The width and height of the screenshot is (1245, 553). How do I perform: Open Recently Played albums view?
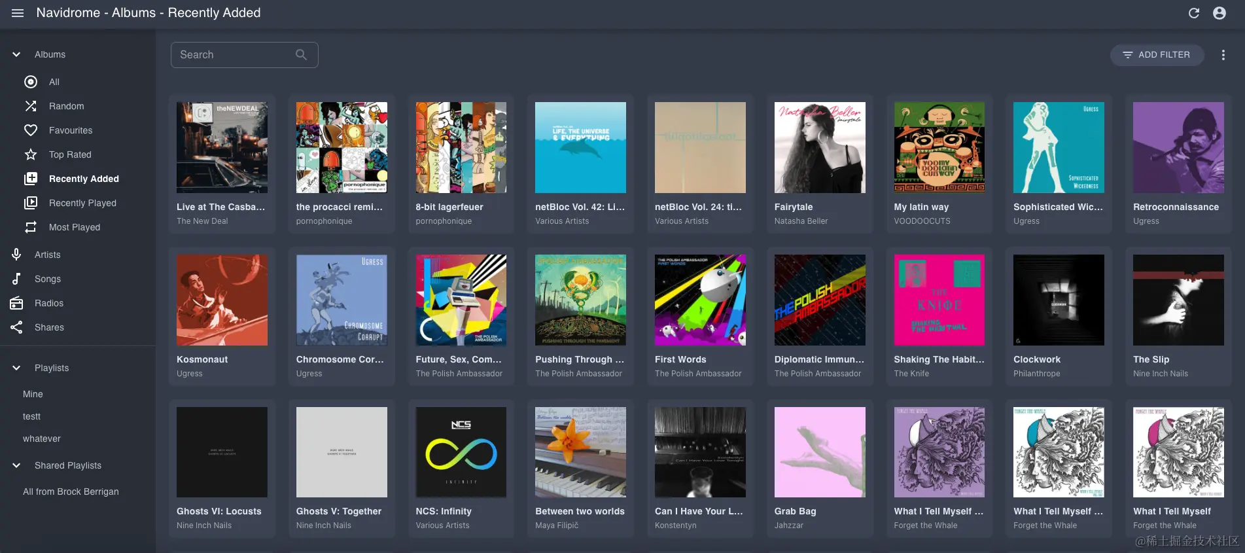(x=82, y=203)
